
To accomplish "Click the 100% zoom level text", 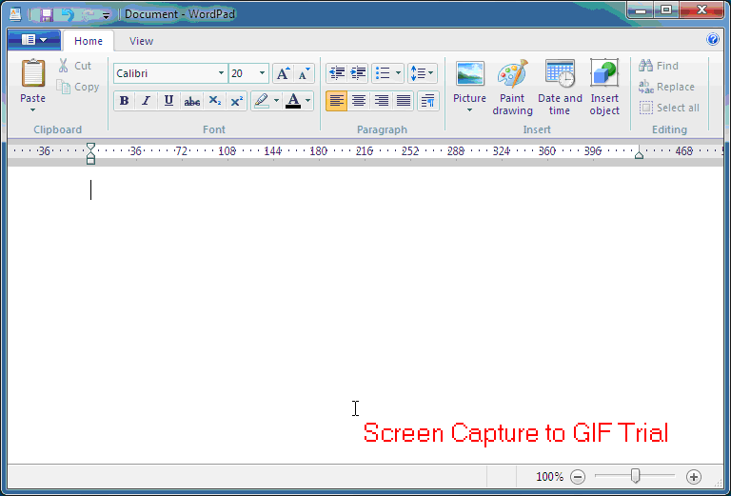I will pos(549,476).
